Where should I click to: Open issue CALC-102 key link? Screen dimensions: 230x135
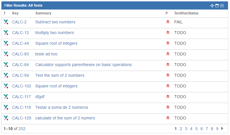(x=22, y=86)
